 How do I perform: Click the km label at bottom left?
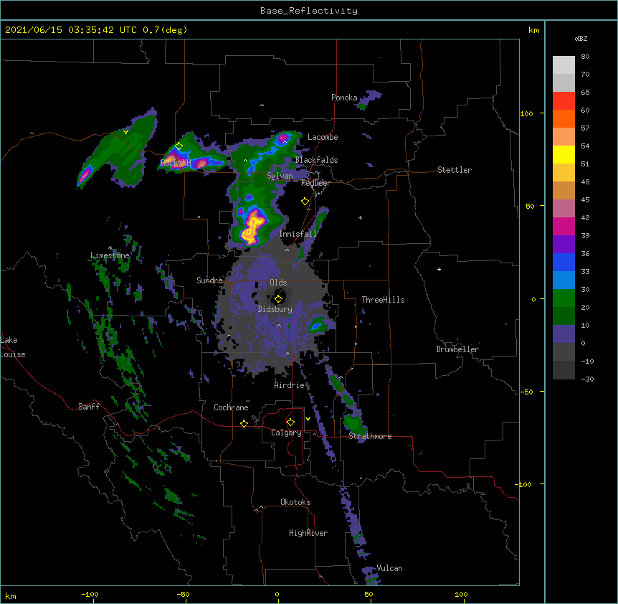click(x=11, y=595)
